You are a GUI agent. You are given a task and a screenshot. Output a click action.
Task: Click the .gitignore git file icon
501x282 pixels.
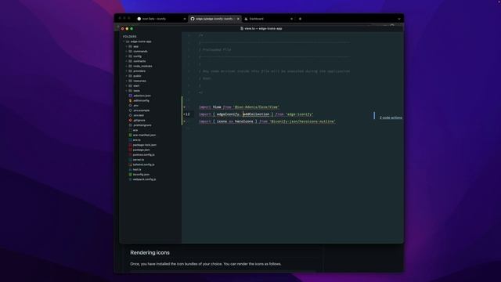click(131, 120)
